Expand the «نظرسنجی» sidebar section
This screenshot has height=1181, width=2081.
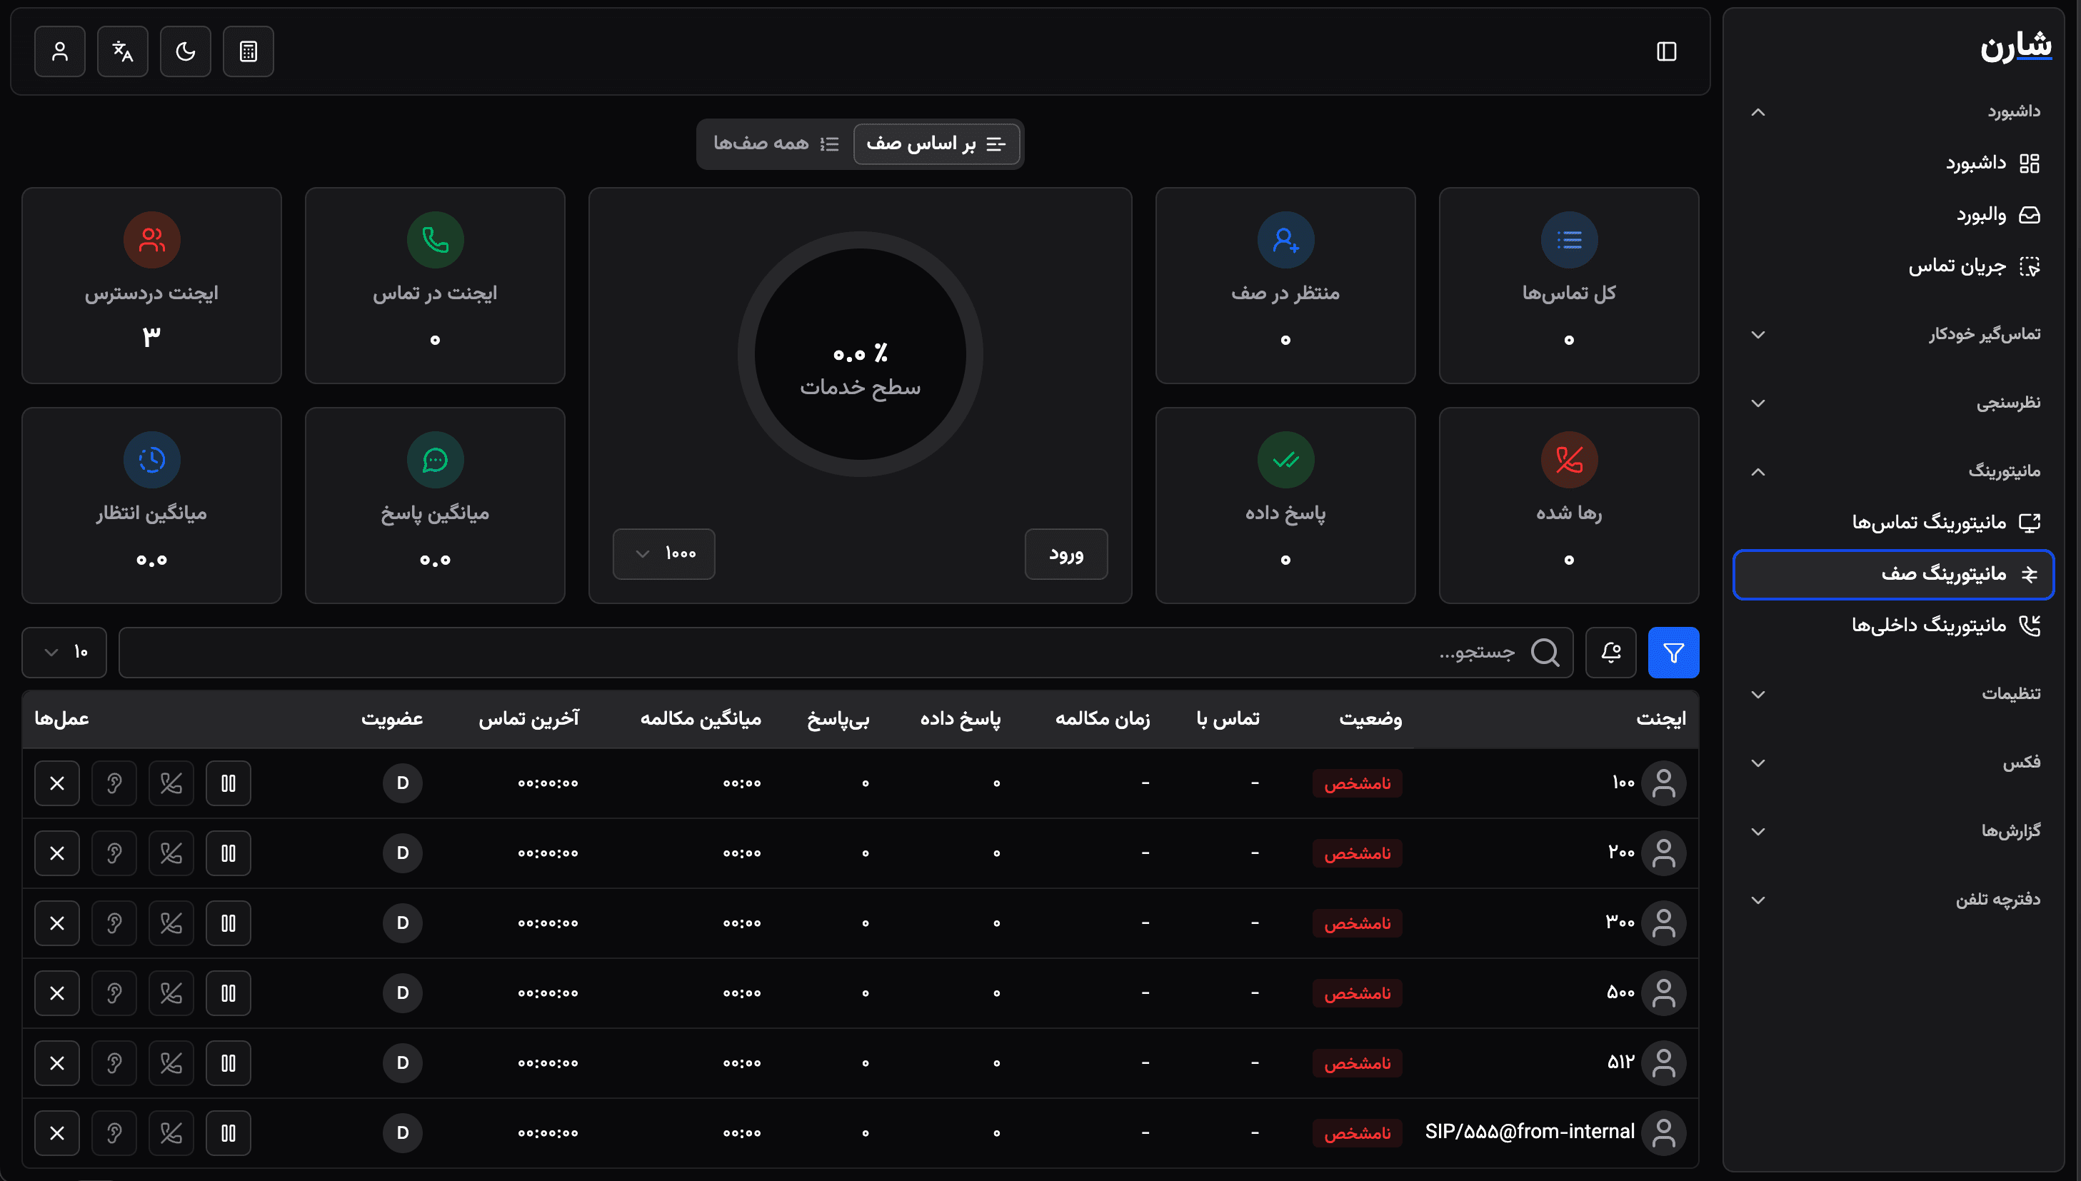point(1895,403)
